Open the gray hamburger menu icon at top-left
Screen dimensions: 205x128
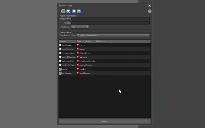63,11
